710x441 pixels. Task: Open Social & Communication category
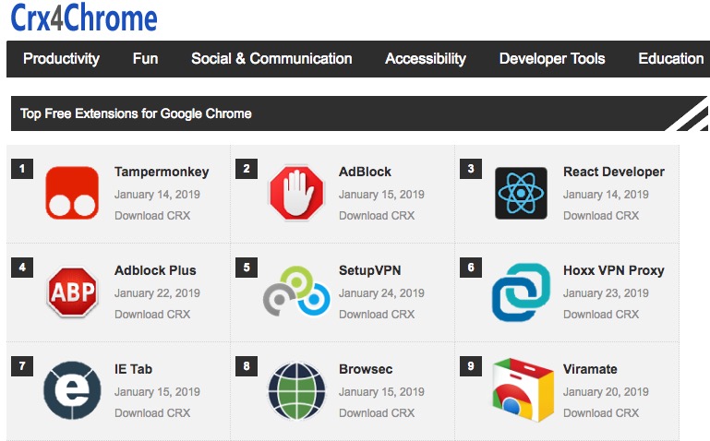(271, 58)
